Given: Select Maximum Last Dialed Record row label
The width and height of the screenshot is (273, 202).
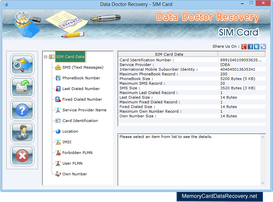Looking at the screenshot, I should point(149,93).
